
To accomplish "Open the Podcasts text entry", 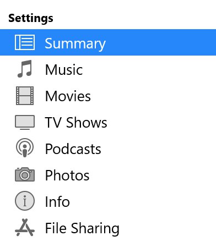I will pos(73,149).
